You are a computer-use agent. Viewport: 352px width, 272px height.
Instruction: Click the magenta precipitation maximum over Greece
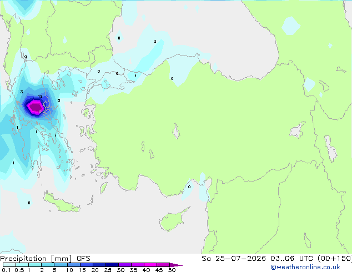click(x=34, y=107)
